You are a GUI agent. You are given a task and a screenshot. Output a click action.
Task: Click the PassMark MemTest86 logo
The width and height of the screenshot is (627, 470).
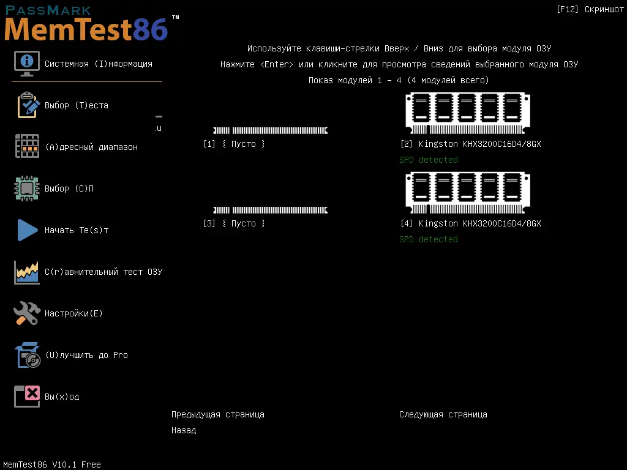click(x=91, y=24)
